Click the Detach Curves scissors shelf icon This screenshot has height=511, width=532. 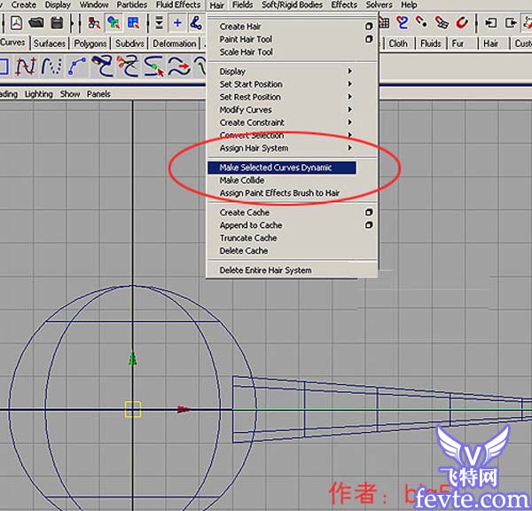128,66
